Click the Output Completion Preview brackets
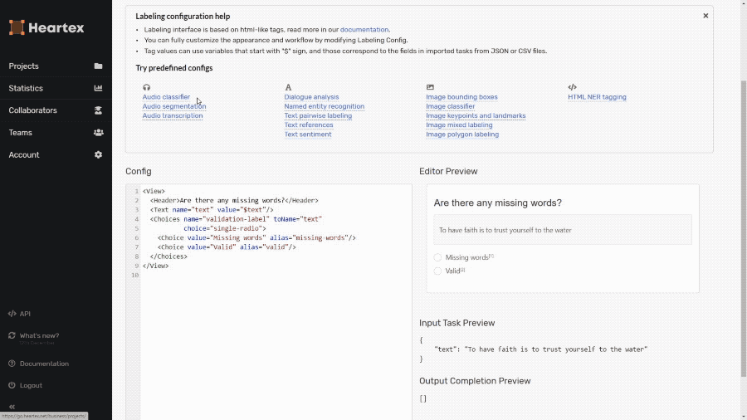Viewport: 747px width, 420px height. (423, 398)
